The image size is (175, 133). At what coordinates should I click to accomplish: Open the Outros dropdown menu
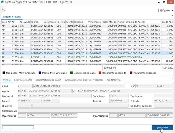tap(166, 10)
